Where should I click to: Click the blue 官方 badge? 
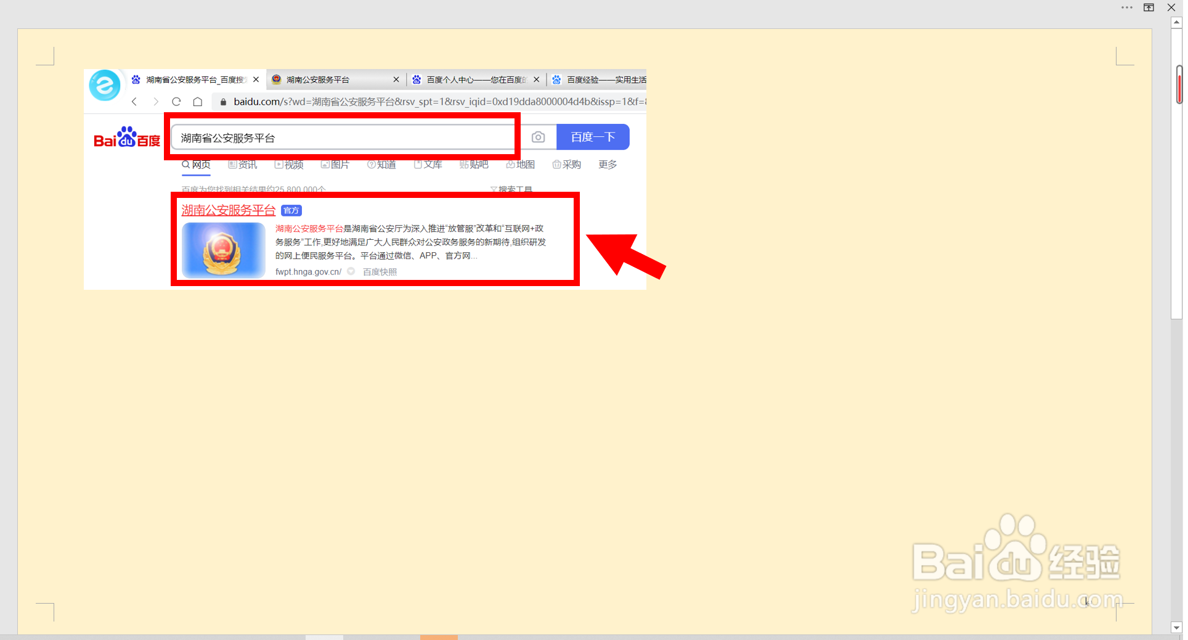[x=291, y=211]
